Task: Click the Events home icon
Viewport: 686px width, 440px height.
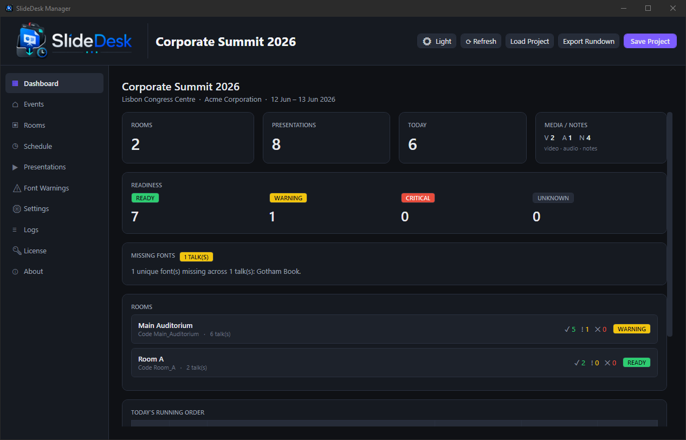Action: 15,104
